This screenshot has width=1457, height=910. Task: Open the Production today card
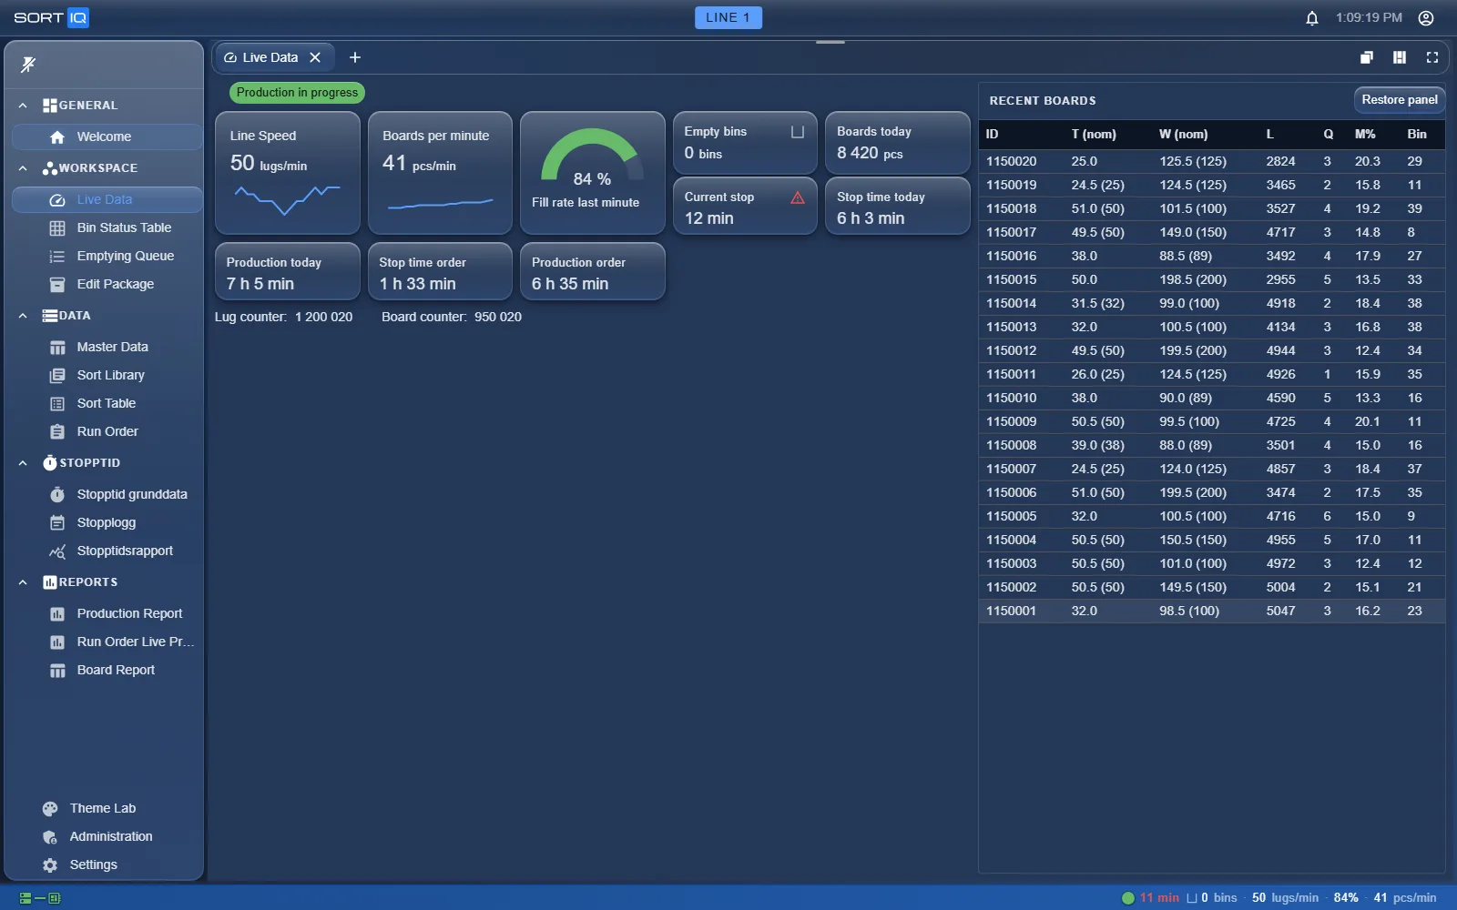click(288, 271)
